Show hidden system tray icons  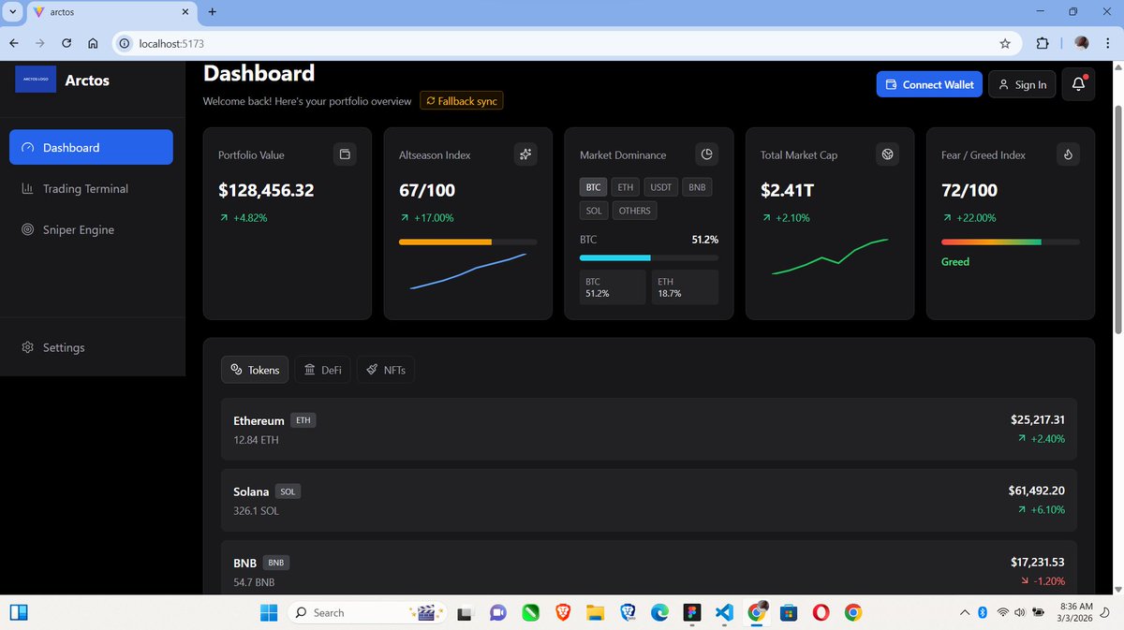point(965,613)
